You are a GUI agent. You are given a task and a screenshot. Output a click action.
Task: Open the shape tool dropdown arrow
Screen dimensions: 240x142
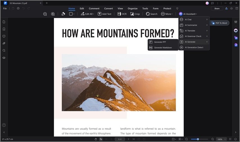tap(74, 14)
